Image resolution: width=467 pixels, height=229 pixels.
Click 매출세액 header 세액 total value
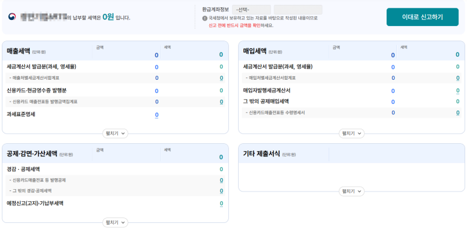[x=221, y=54]
